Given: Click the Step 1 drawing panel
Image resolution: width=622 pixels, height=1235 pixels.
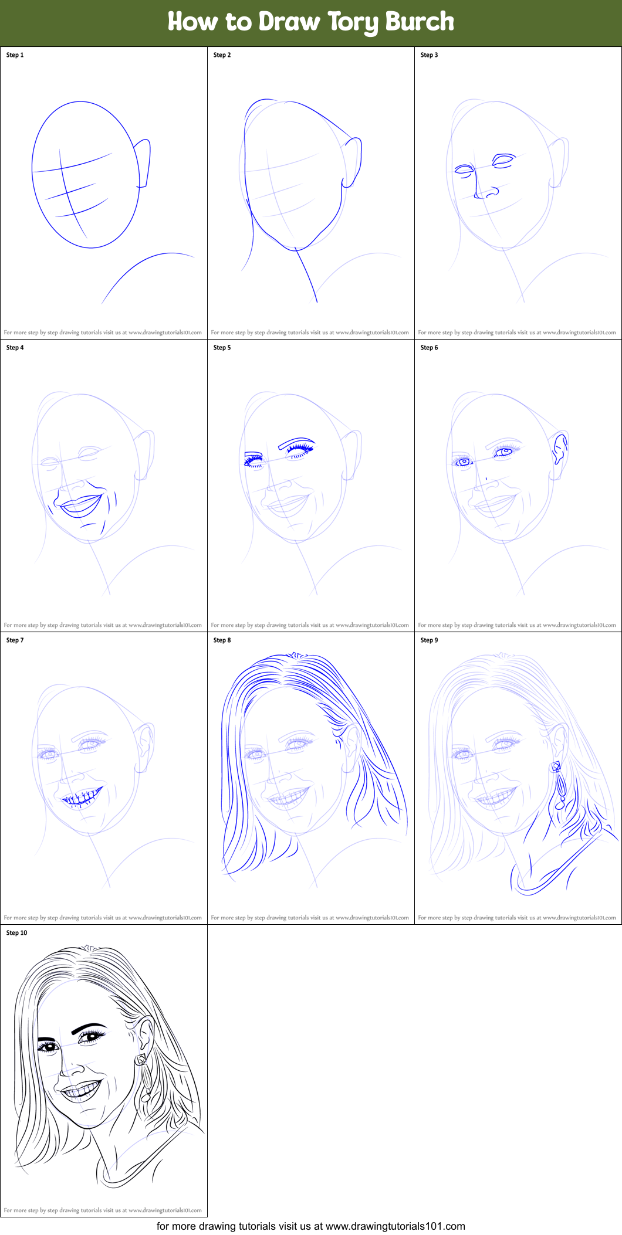Looking at the screenshot, I should pos(104,193).
